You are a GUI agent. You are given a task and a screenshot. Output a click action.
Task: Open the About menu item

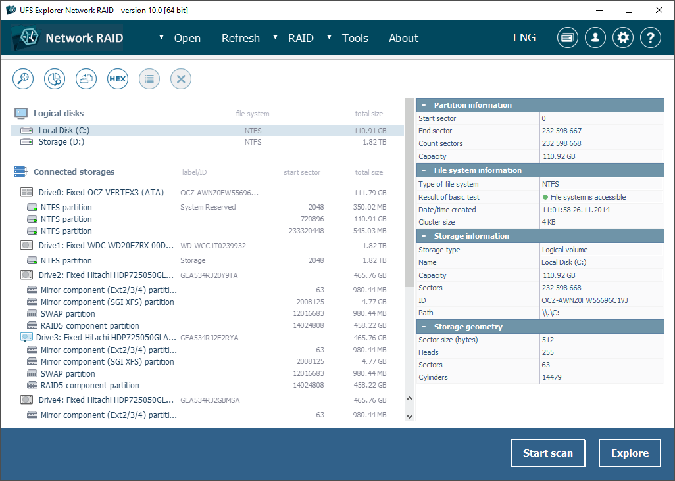(403, 38)
